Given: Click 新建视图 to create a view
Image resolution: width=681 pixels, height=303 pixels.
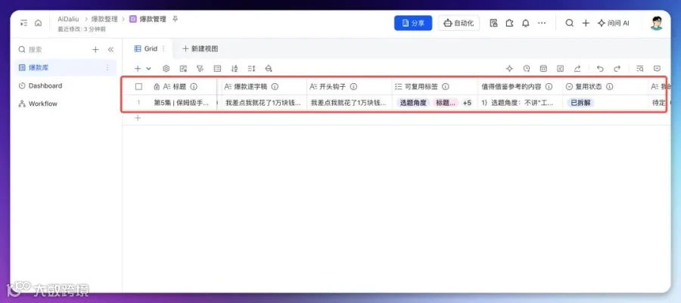Looking at the screenshot, I should tap(201, 49).
